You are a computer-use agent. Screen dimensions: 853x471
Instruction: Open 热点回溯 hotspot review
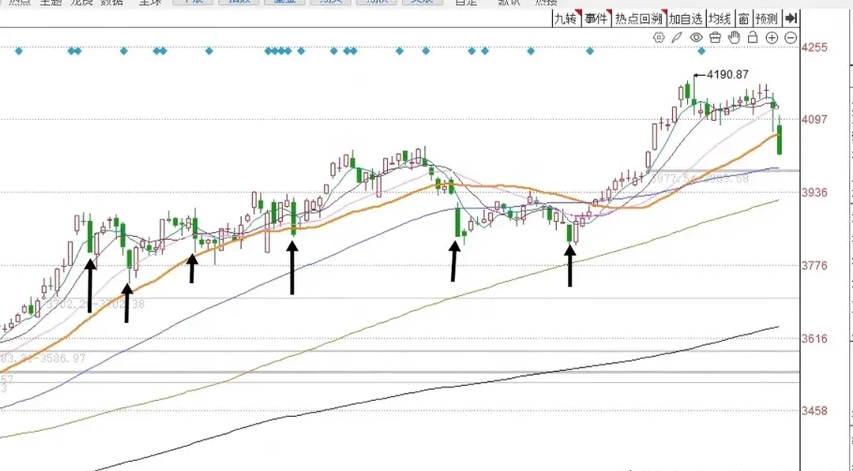(x=639, y=18)
